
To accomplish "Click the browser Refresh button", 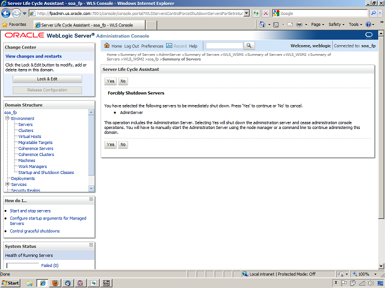I will [x=257, y=13].
